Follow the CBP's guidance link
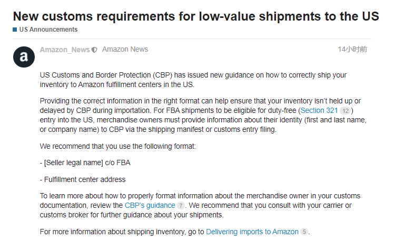This screenshot has height=249, width=395. [x=150, y=205]
